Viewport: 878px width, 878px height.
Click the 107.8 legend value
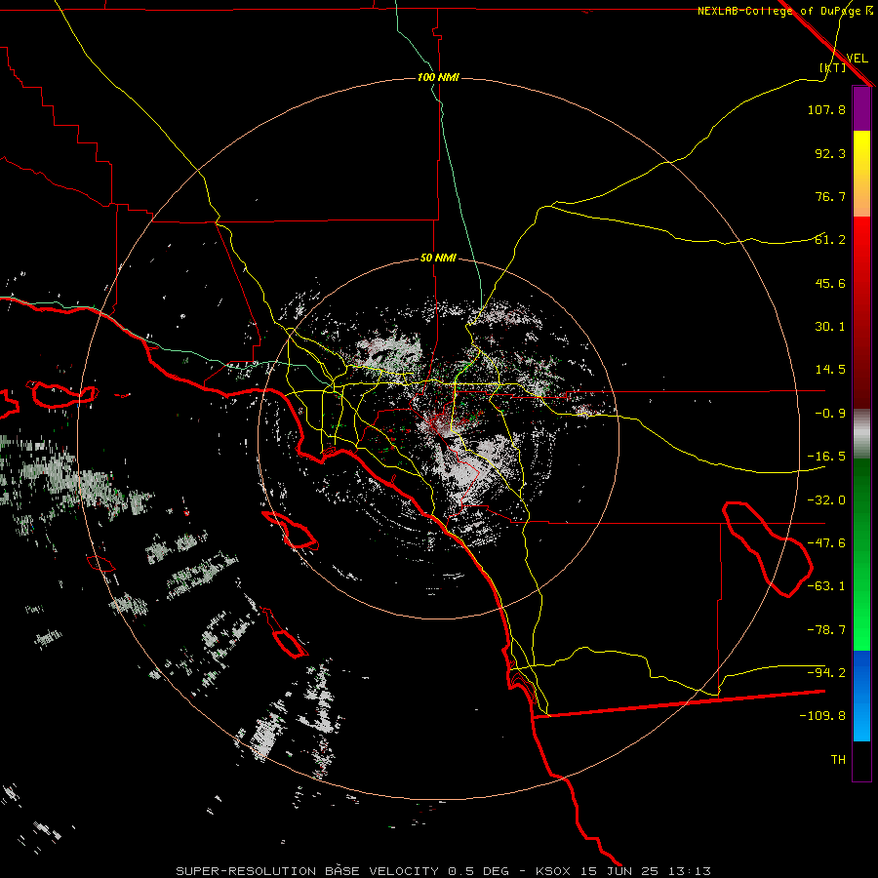click(826, 109)
